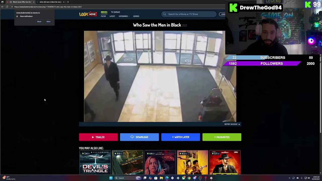Switch to Microsoft Edge on the taskbar
The height and width of the screenshot is (181, 322).
tap(167, 178)
